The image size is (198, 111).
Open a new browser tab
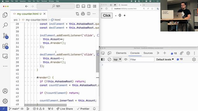(x=144, y=5)
